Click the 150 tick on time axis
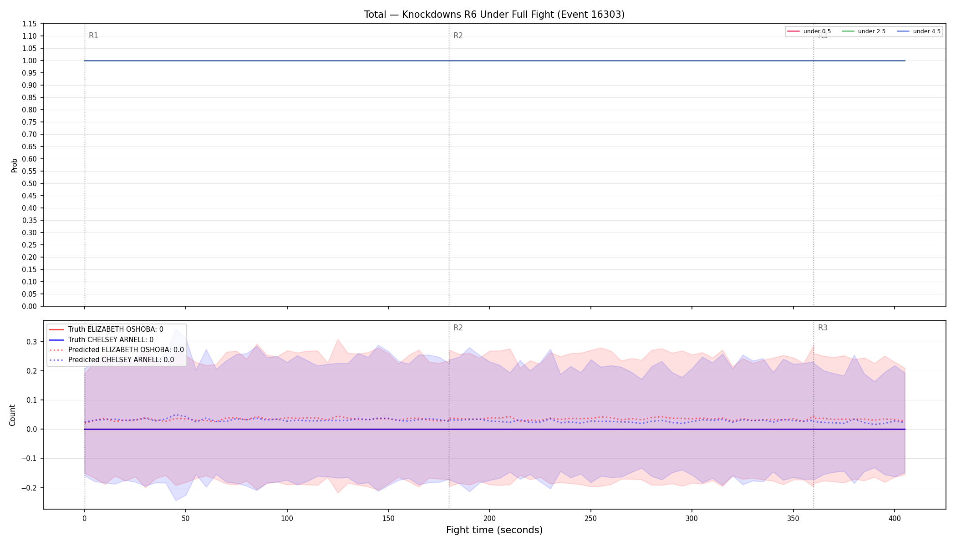The height and width of the screenshot is (546, 956). tap(388, 518)
